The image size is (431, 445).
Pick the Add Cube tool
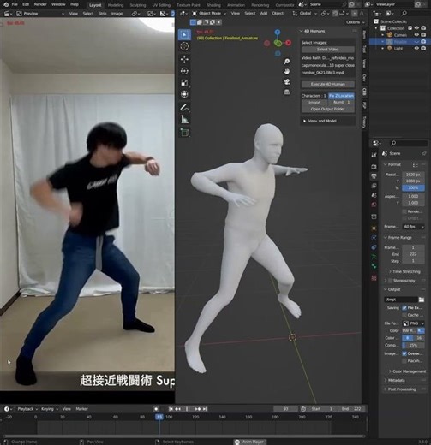pyautogui.click(x=184, y=132)
